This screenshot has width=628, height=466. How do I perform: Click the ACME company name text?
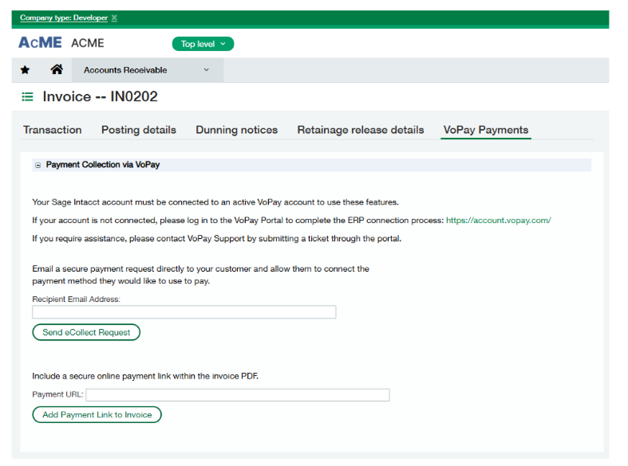click(x=88, y=43)
